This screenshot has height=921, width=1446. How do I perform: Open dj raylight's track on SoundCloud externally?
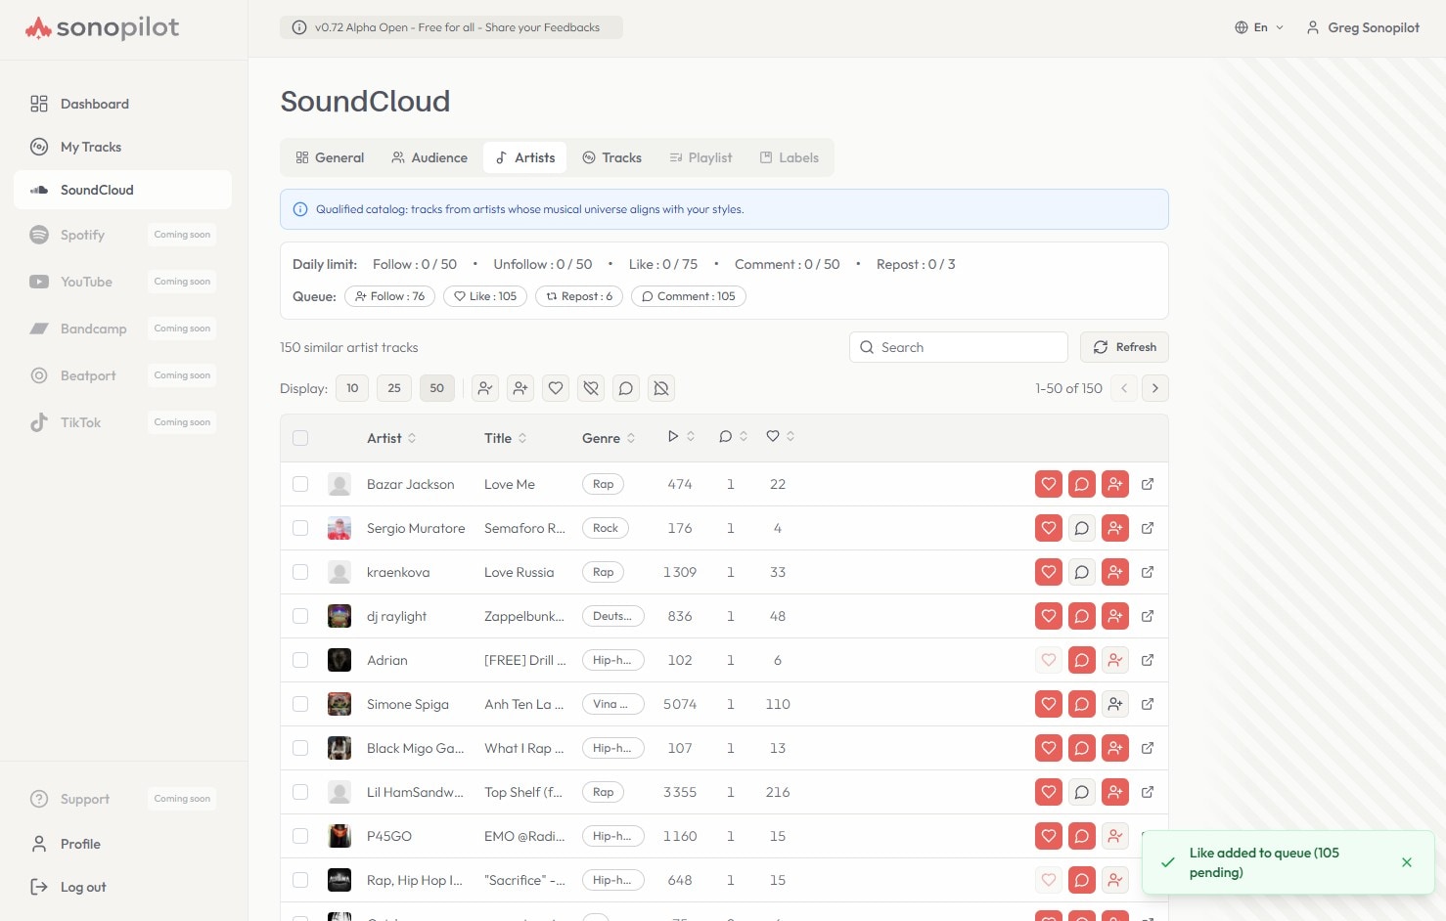coord(1148,616)
